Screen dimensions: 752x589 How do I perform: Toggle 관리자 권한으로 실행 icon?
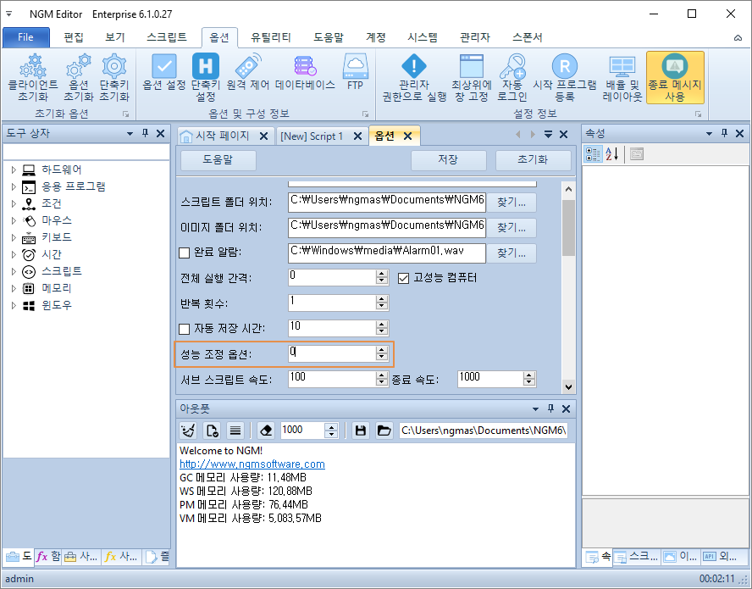click(x=414, y=78)
